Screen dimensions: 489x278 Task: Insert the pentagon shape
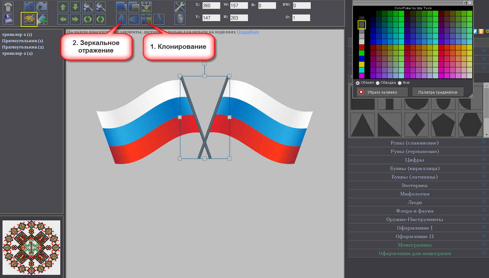(443, 125)
